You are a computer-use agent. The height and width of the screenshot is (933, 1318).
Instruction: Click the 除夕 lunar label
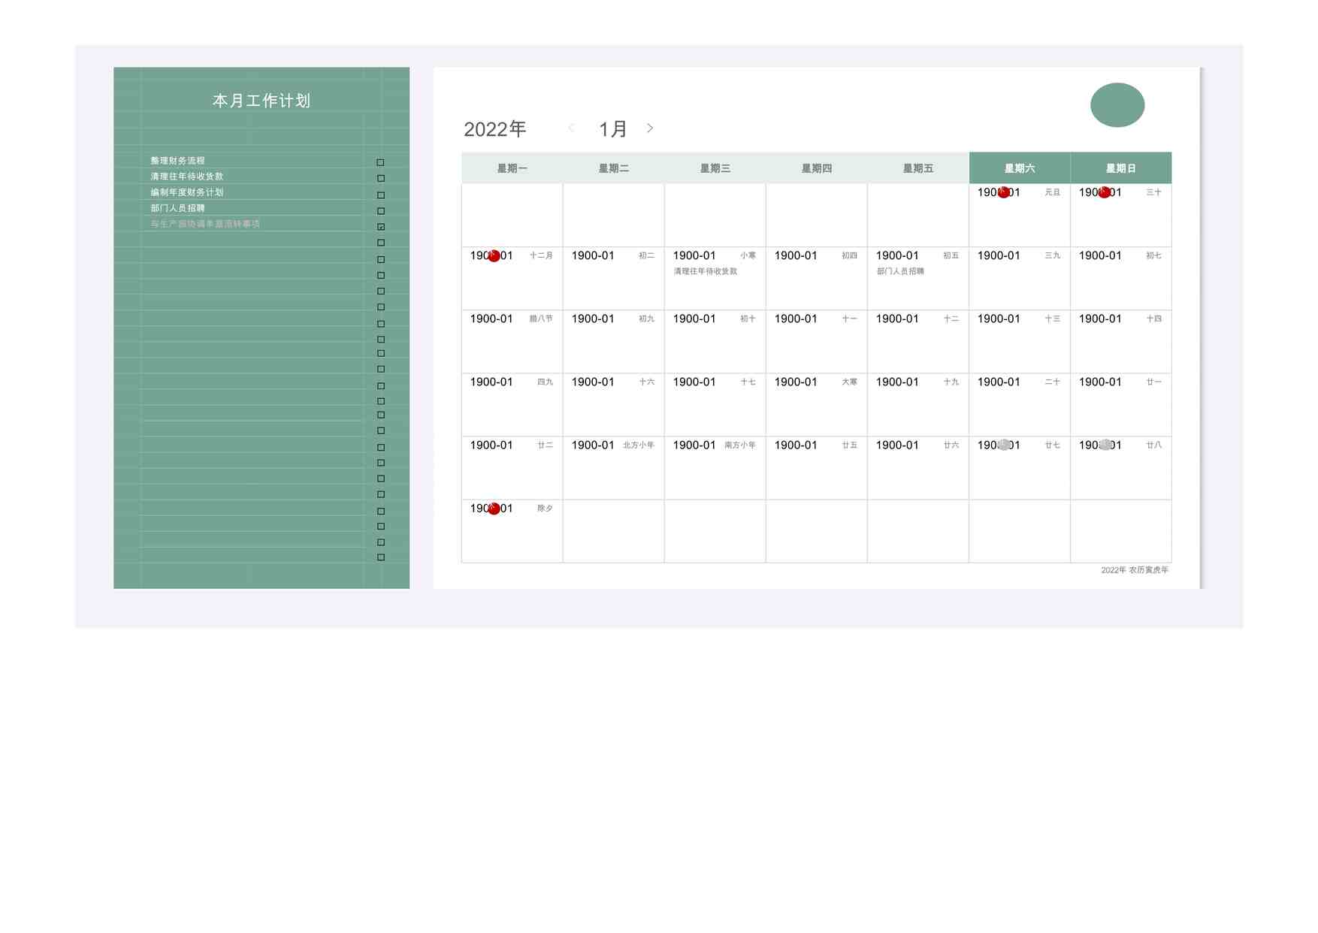point(545,509)
